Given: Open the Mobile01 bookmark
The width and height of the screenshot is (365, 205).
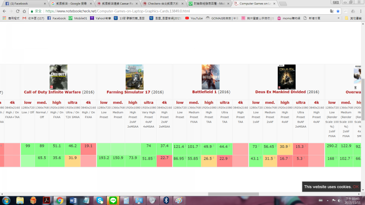Looking at the screenshot, I should [x=78, y=18].
